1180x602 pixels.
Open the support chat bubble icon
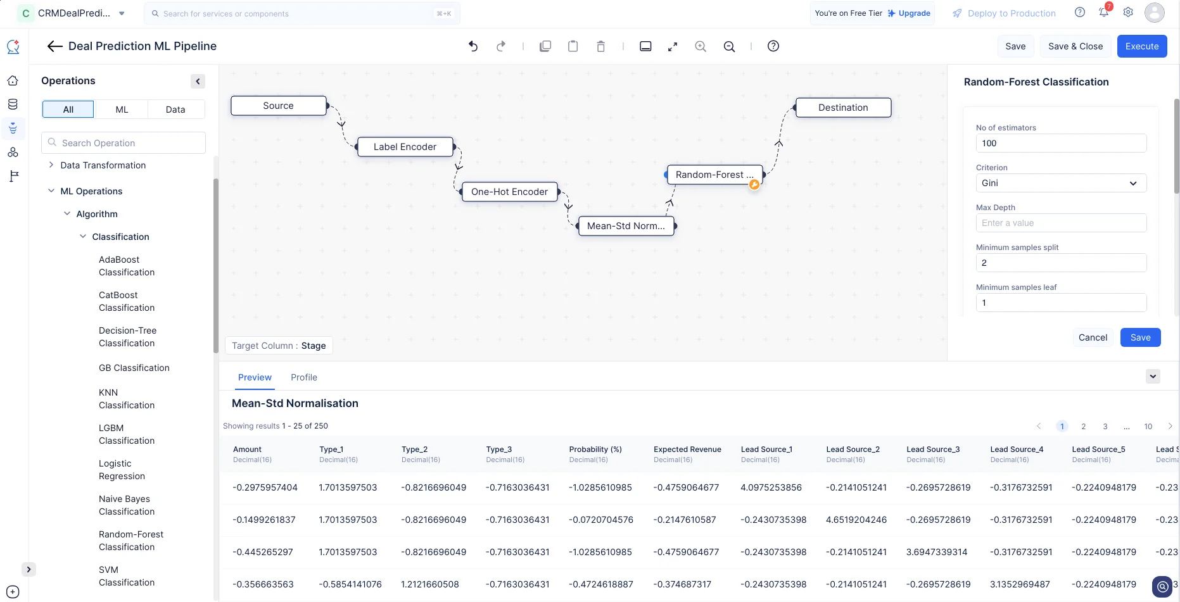click(1163, 587)
